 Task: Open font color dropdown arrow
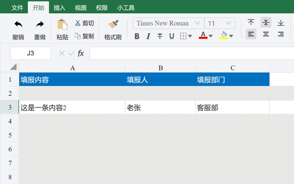(x=211, y=36)
